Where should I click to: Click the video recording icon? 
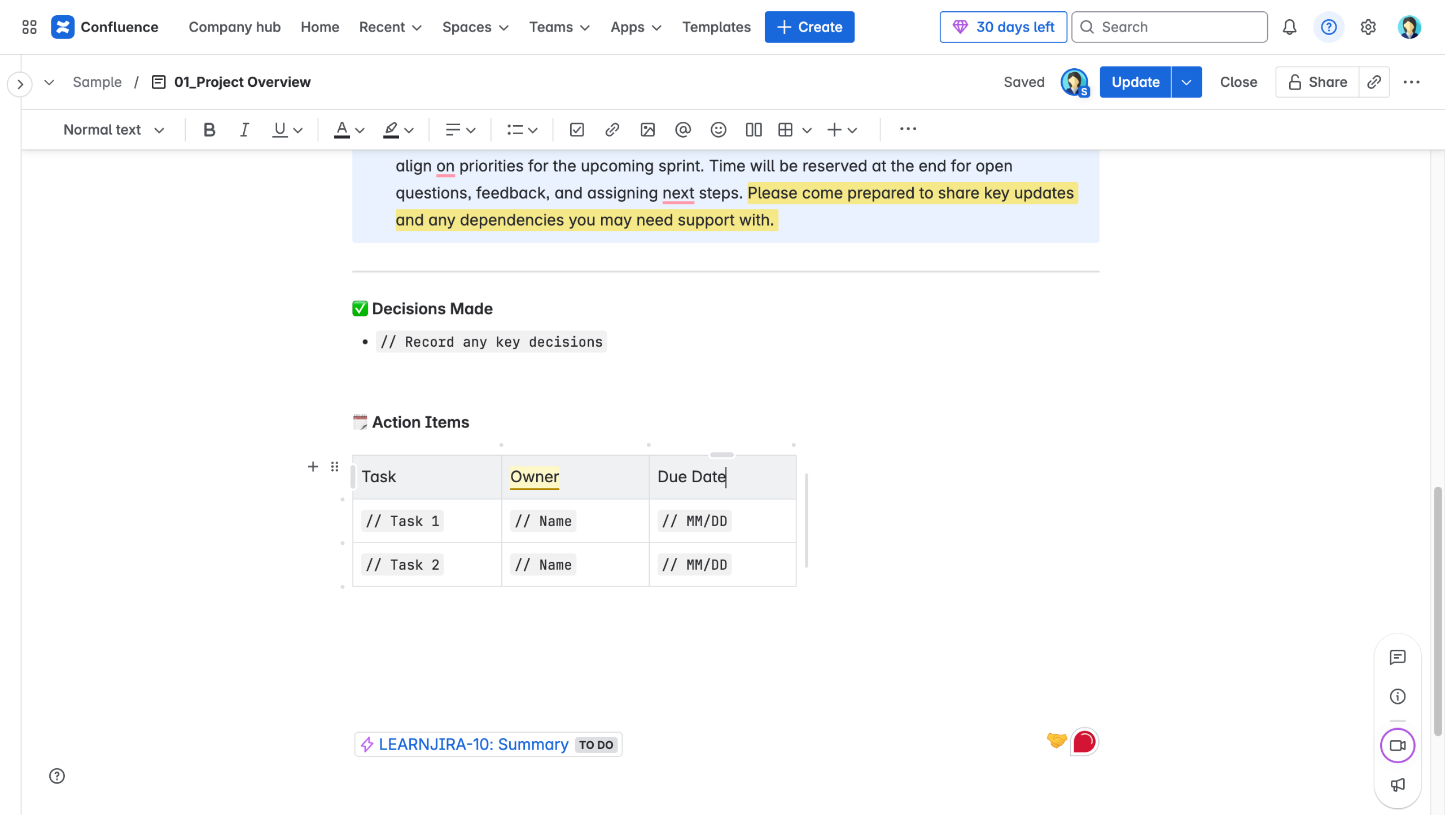(x=1398, y=746)
